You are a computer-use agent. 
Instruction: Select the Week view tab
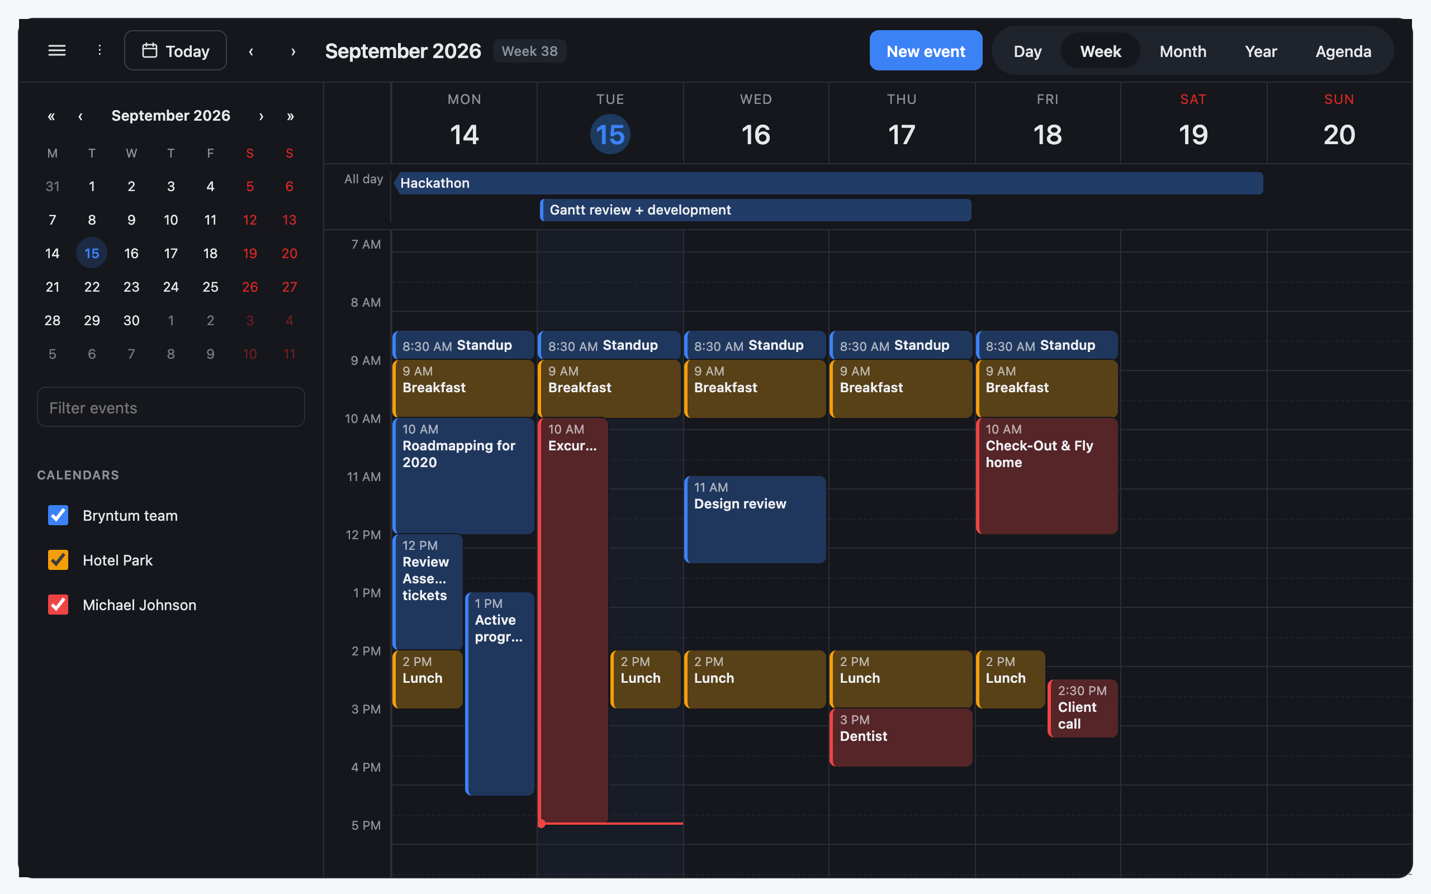(1101, 51)
